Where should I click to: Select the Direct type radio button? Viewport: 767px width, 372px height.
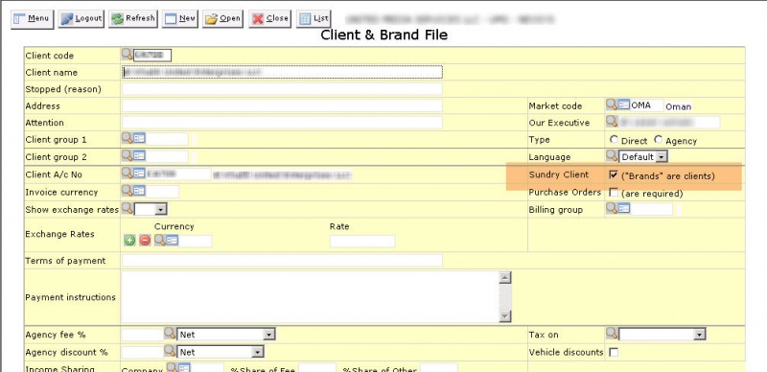click(614, 140)
